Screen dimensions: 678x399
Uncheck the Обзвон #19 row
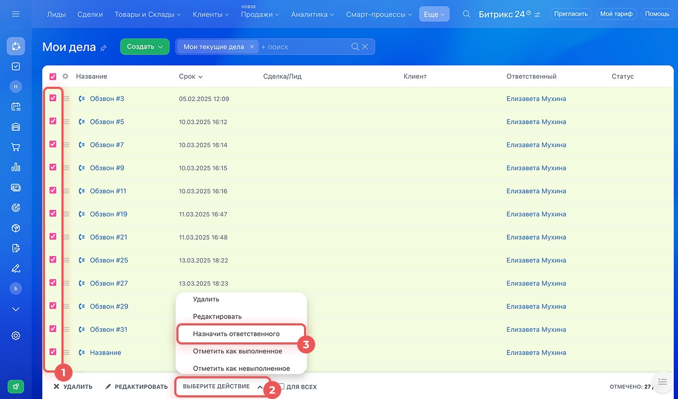click(53, 213)
